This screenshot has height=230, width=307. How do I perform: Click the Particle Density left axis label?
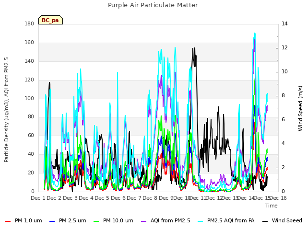click(6, 110)
